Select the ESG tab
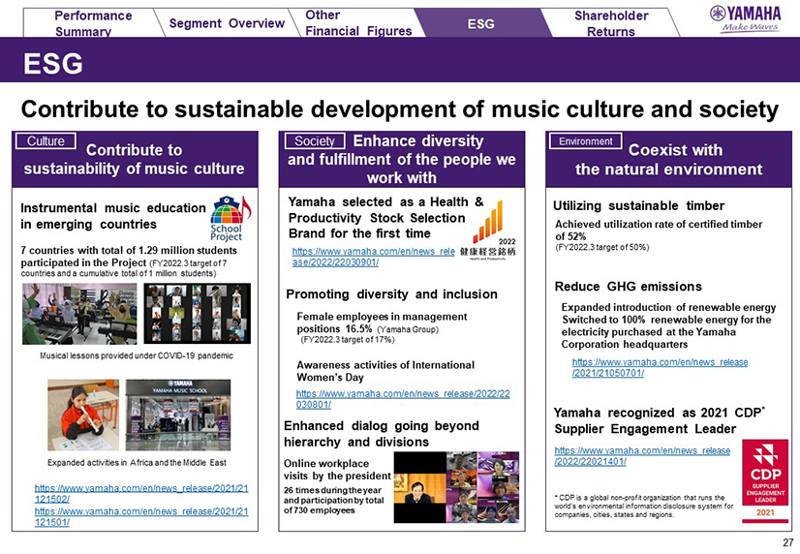The image size is (800, 554). tap(480, 23)
